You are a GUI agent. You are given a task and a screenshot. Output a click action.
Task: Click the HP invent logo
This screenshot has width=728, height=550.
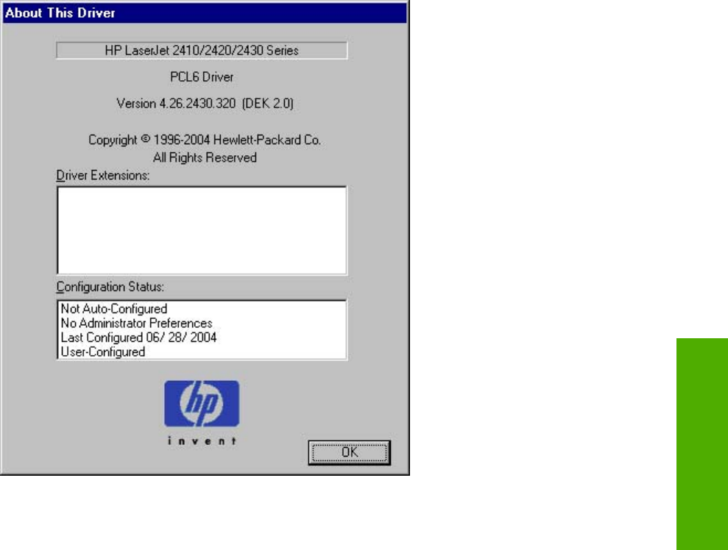(x=202, y=413)
